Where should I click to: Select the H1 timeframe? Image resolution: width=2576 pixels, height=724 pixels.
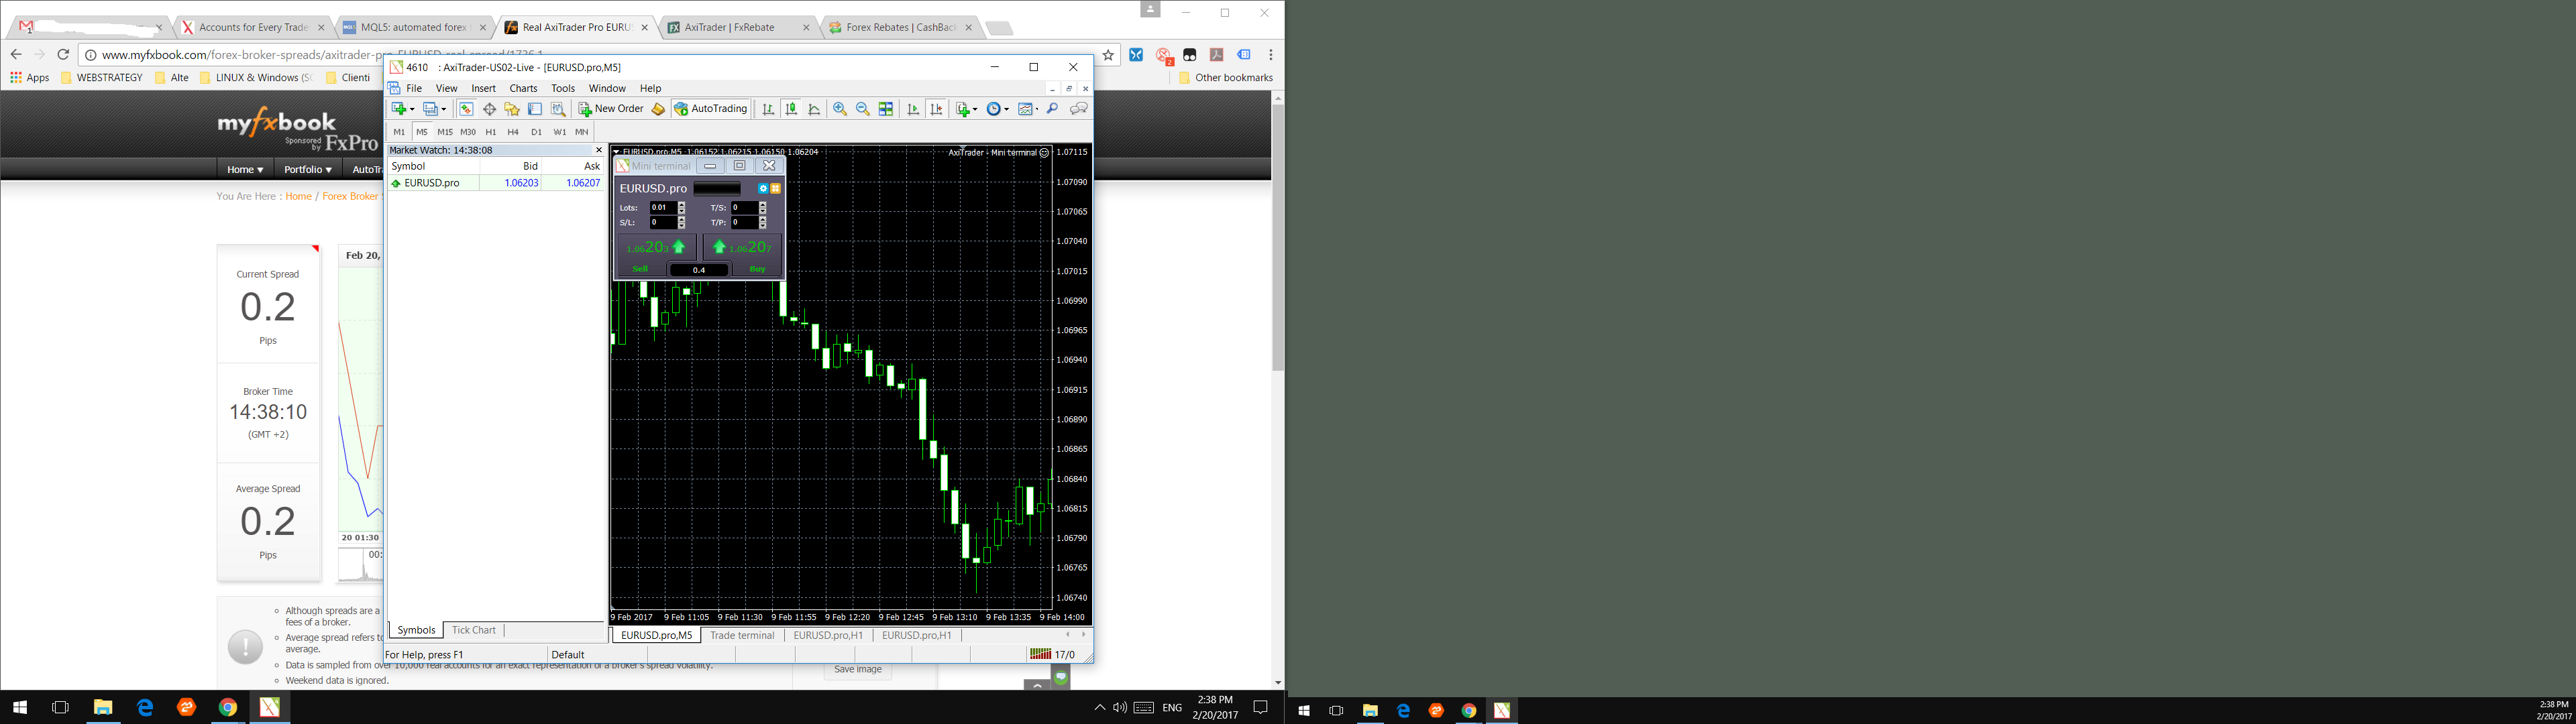tap(491, 132)
